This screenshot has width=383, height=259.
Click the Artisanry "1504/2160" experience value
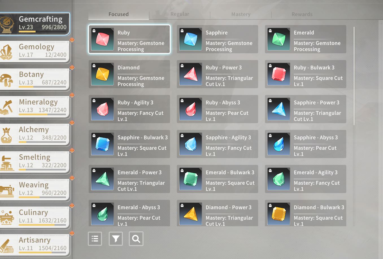53,248
